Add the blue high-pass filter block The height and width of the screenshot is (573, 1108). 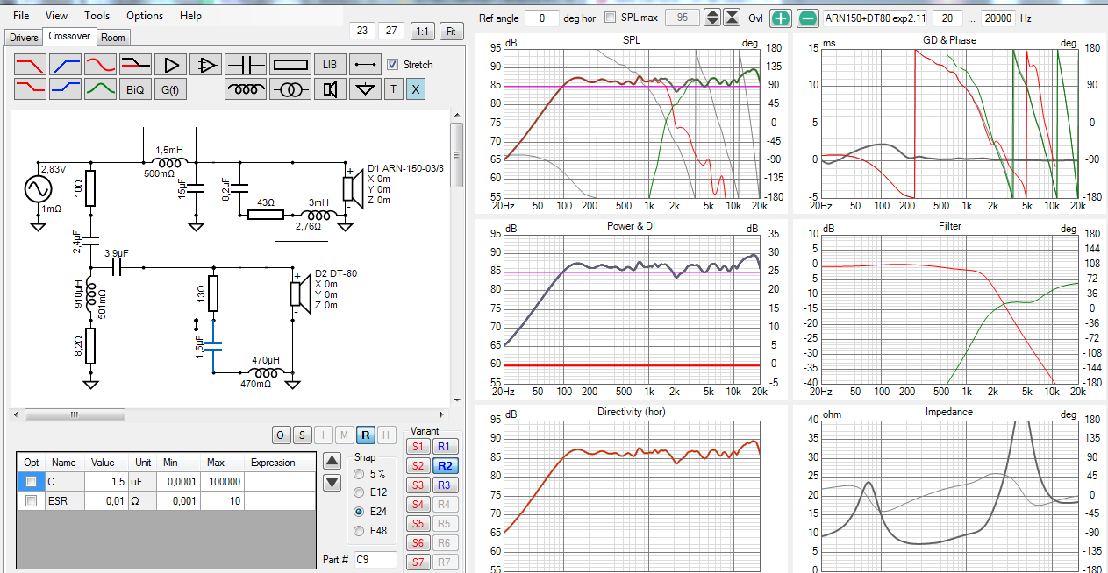click(x=65, y=64)
